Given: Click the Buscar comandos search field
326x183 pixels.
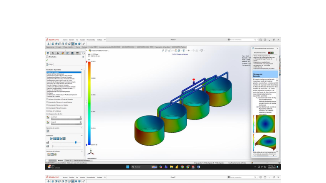Looking at the screenshot, I should click(241, 40).
